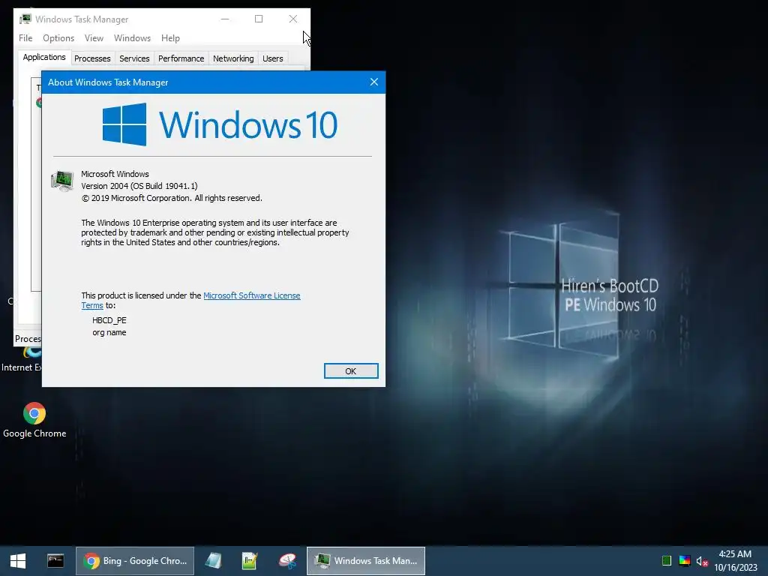Switch to the Processes tab

click(92, 58)
